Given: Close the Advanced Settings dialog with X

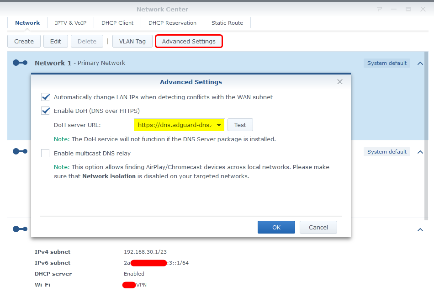Looking at the screenshot, I should point(339,82).
